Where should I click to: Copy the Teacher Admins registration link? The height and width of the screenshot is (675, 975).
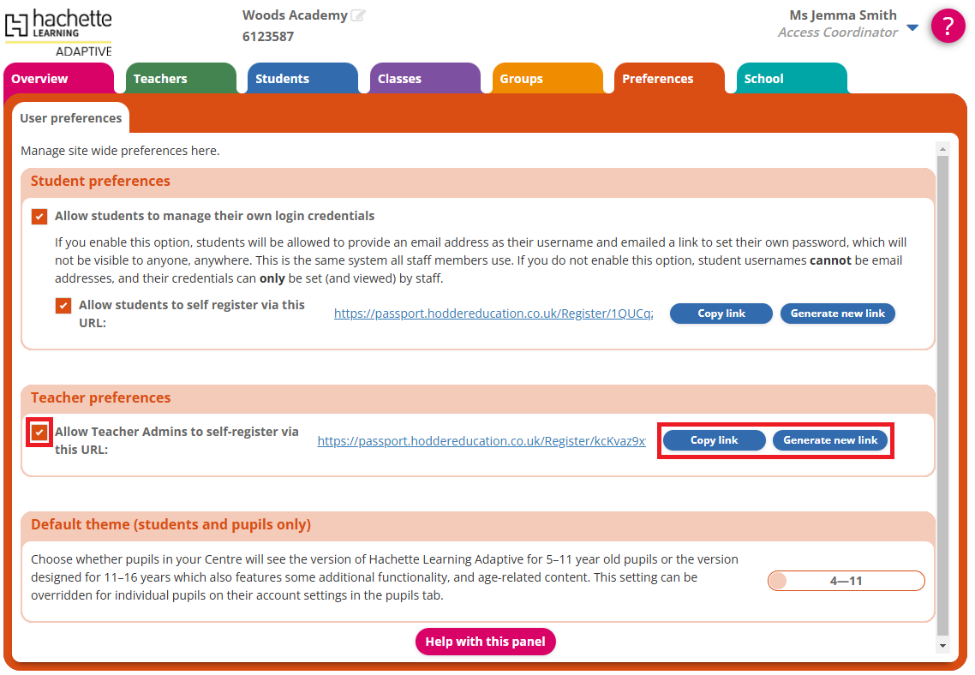pos(714,439)
